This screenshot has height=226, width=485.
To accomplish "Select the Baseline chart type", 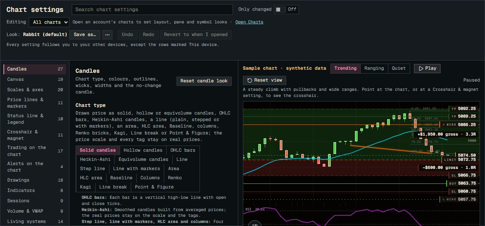I will tap(121, 178).
